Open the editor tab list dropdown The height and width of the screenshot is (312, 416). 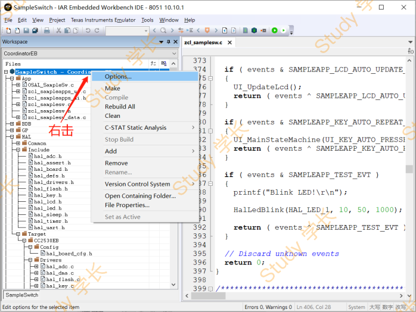(411, 42)
